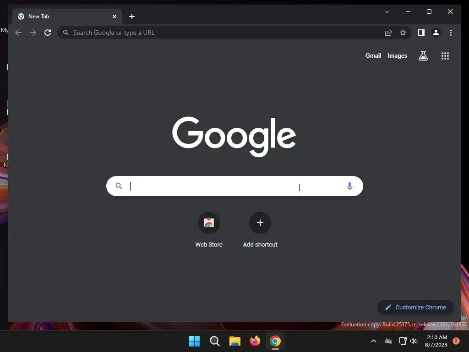Open the Chrome side panel
Viewport: 469px width, 352px height.
click(x=421, y=33)
